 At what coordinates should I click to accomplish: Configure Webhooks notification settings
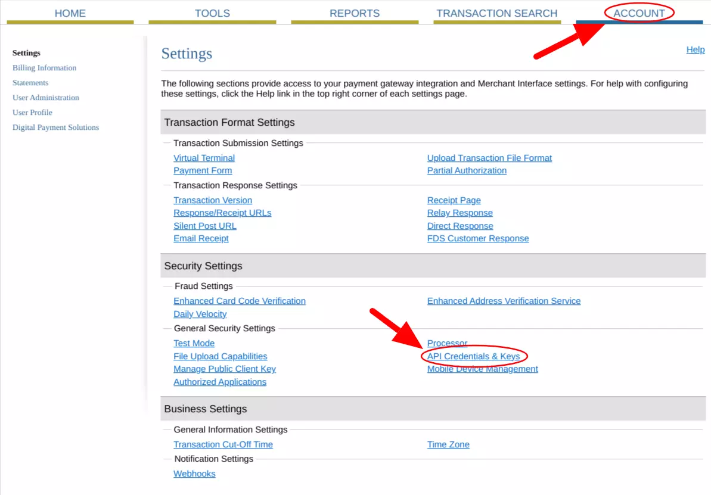(x=194, y=473)
